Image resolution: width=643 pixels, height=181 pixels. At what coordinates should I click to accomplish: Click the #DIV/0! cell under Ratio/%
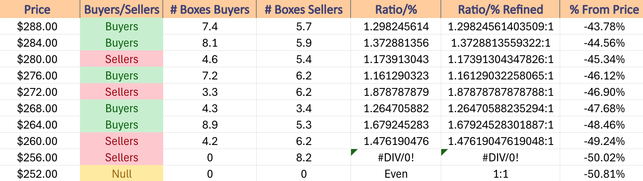[396, 158]
